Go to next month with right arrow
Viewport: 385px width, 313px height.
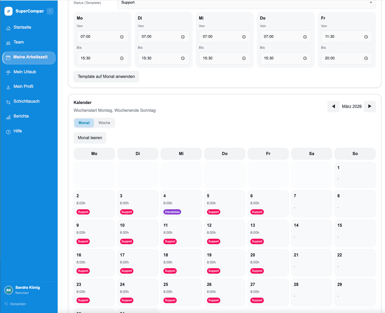point(370,106)
